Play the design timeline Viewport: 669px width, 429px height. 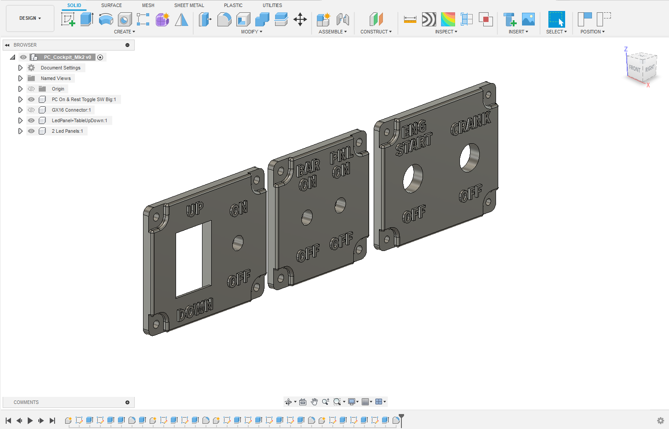[x=30, y=421]
